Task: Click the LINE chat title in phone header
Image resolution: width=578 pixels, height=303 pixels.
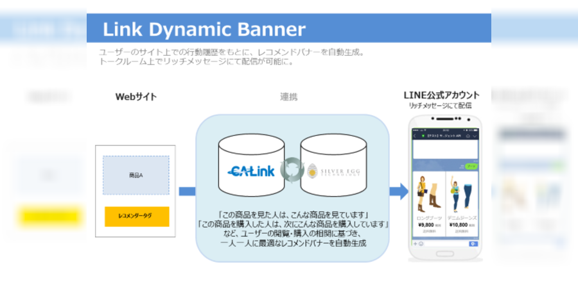Action: [x=443, y=136]
